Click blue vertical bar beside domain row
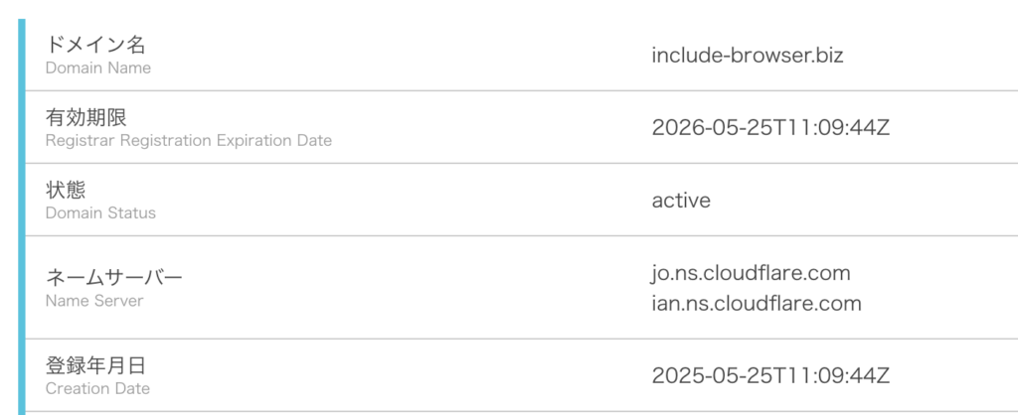 pyautogui.click(x=22, y=56)
